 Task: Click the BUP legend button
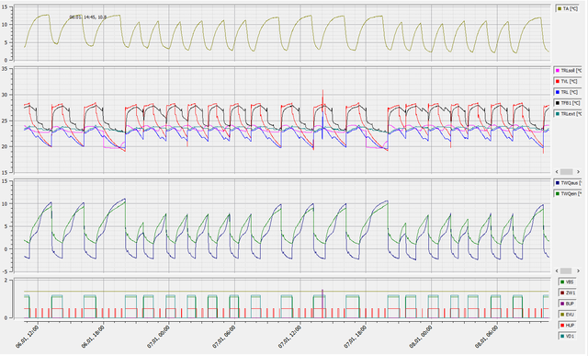click(567, 304)
